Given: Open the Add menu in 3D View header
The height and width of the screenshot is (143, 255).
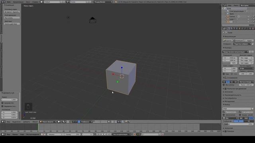Looking at the screenshot, I should pyautogui.click(x=27, y=122).
